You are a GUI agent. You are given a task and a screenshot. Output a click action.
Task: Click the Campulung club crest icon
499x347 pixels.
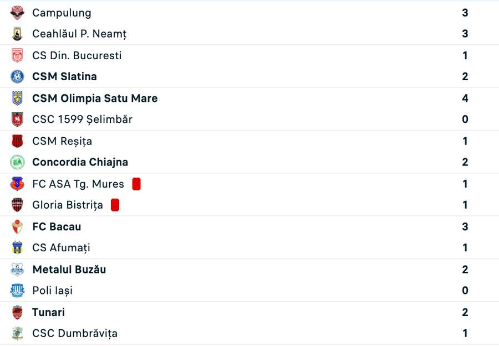click(17, 12)
